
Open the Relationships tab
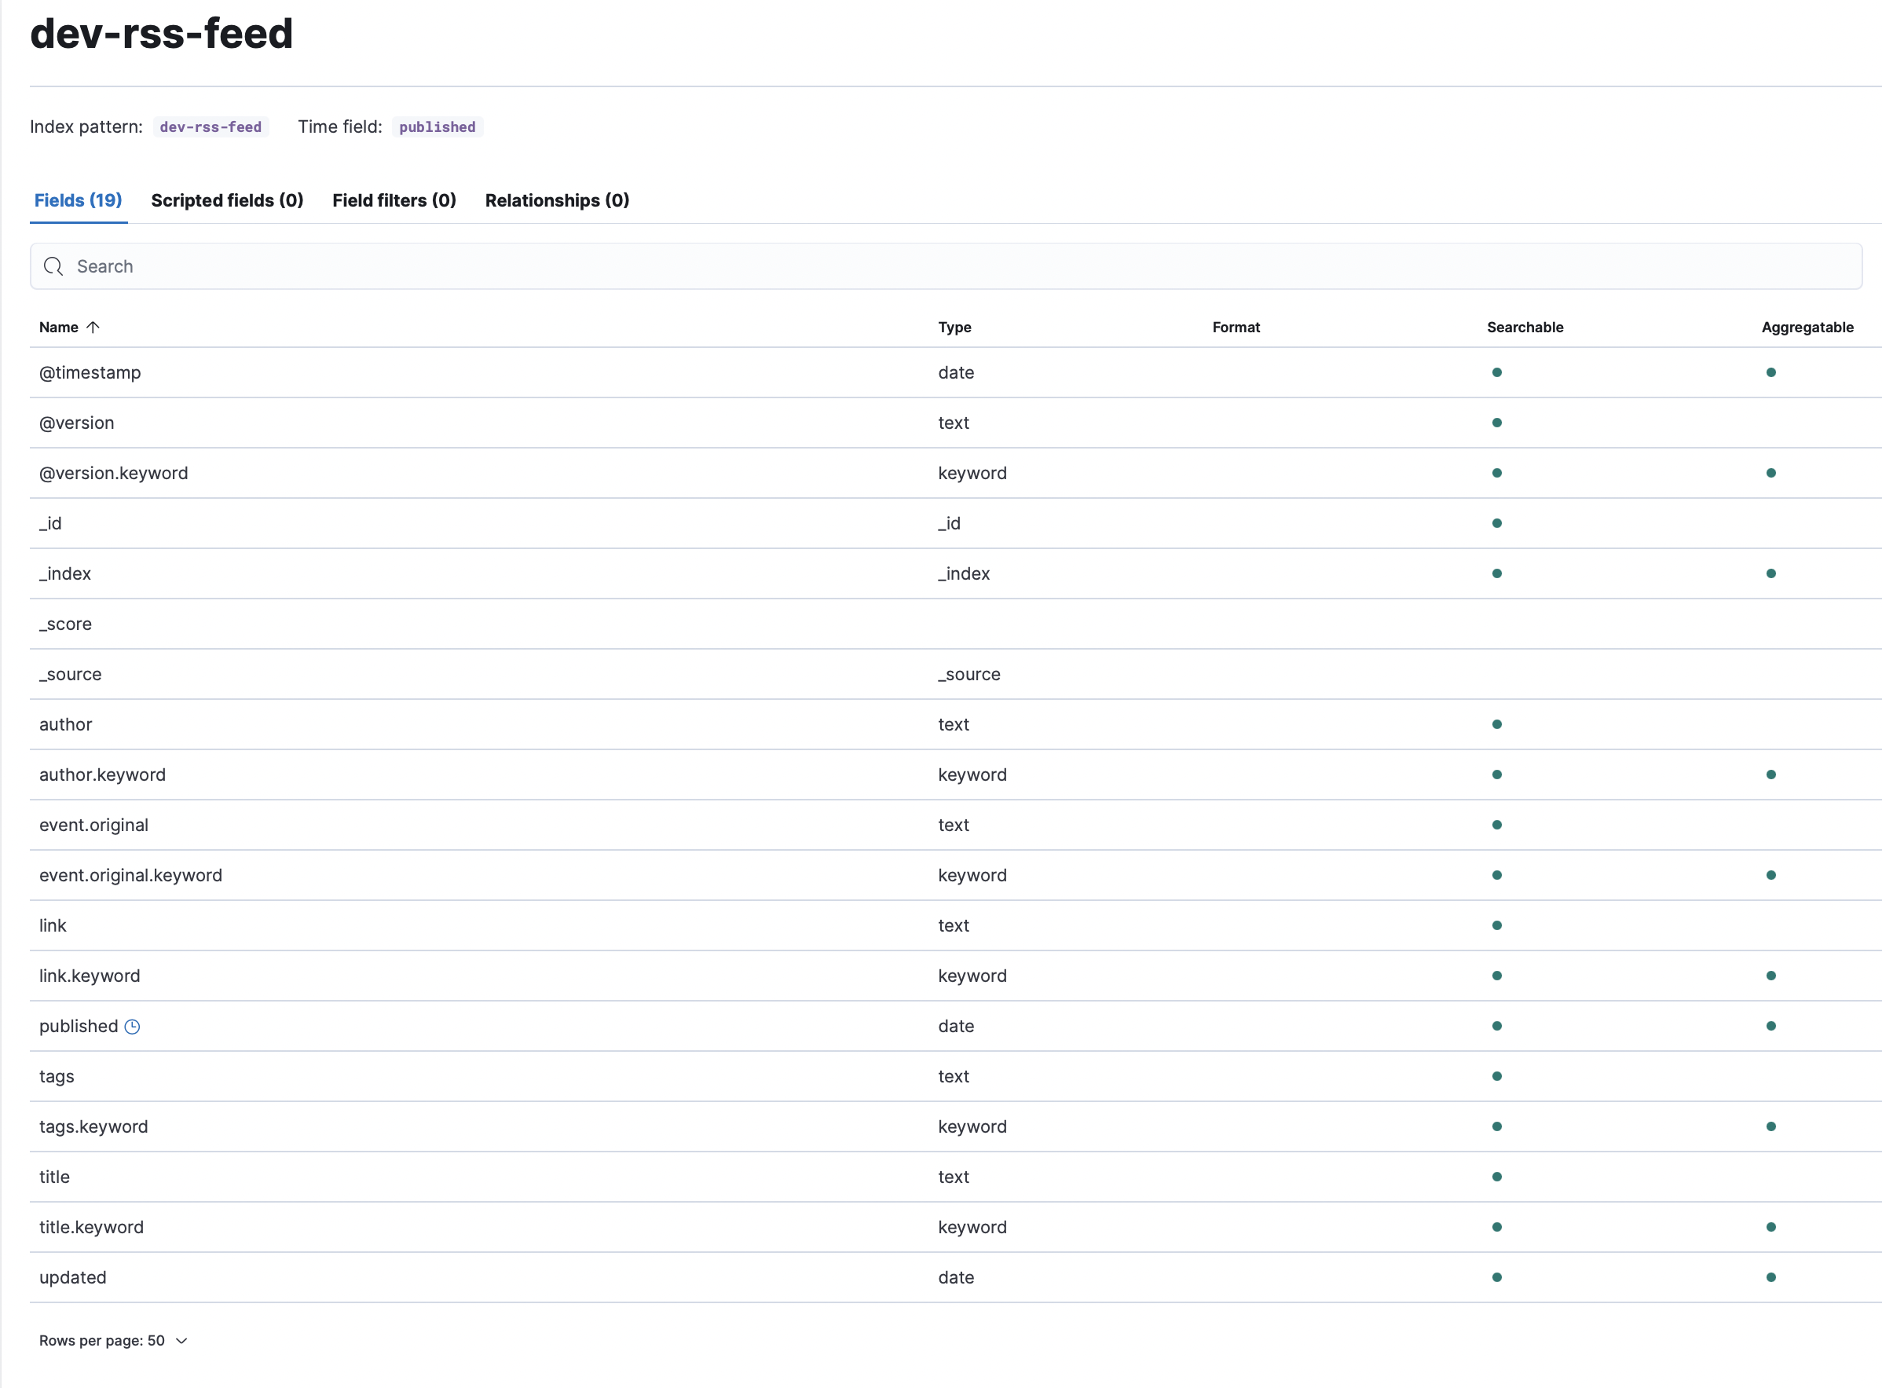coord(557,200)
